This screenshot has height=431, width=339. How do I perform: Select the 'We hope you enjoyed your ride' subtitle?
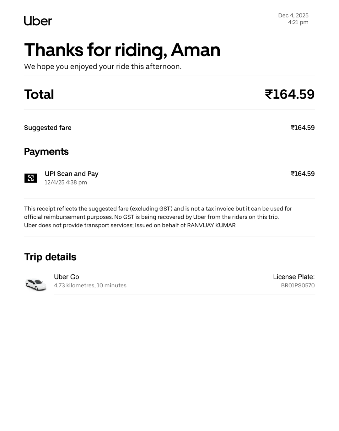pyautogui.click(x=103, y=67)
